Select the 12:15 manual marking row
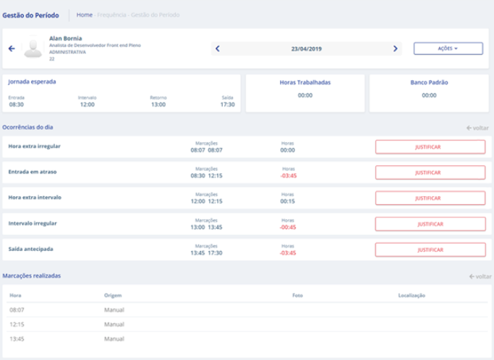The width and height of the screenshot is (494, 360). [x=246, y=325]
